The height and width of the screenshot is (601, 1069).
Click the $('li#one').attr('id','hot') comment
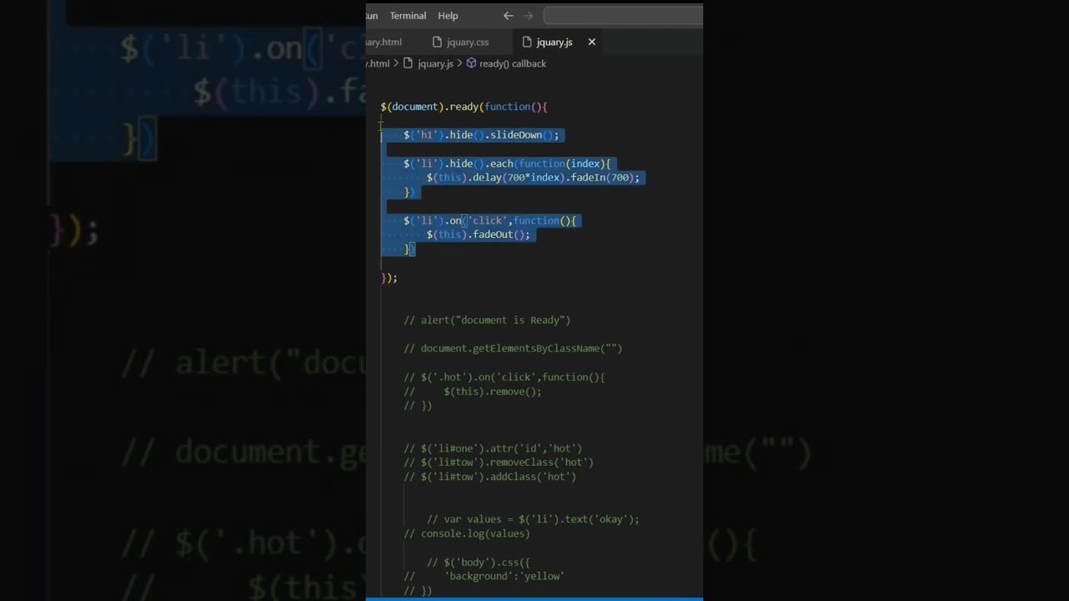point(493,448)
